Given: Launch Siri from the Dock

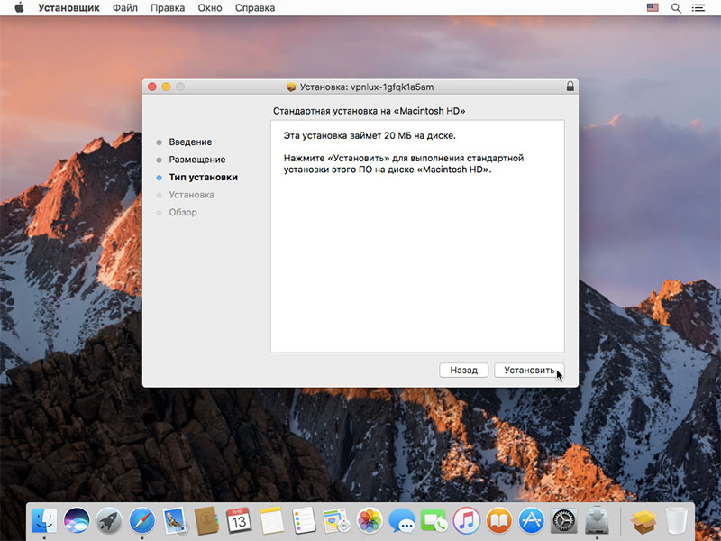Looking at the screenshot, I should tap(77, 521).
